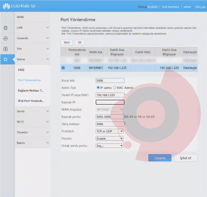Click the Huawei logo in header
Screen dimensions: 207x197
[x=6, y=6]
